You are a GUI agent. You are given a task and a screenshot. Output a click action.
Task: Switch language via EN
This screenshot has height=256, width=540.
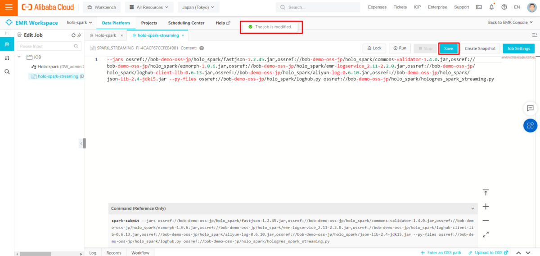516,7
